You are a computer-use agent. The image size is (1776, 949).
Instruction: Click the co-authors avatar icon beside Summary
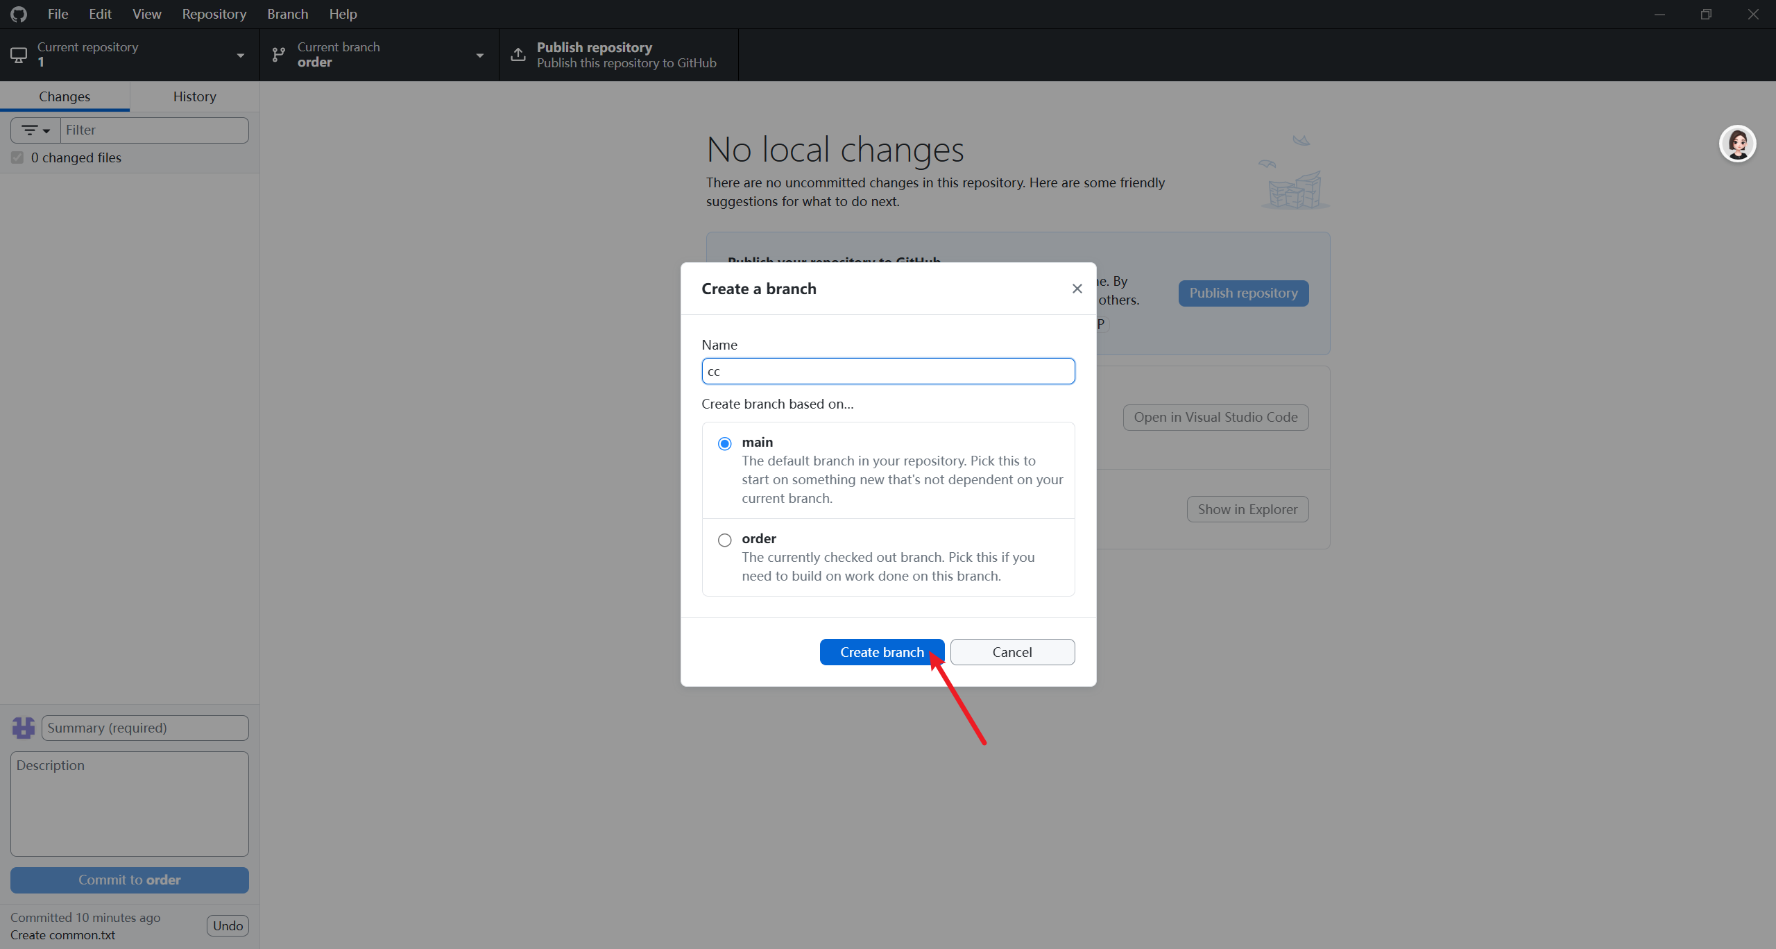[24, 728]
